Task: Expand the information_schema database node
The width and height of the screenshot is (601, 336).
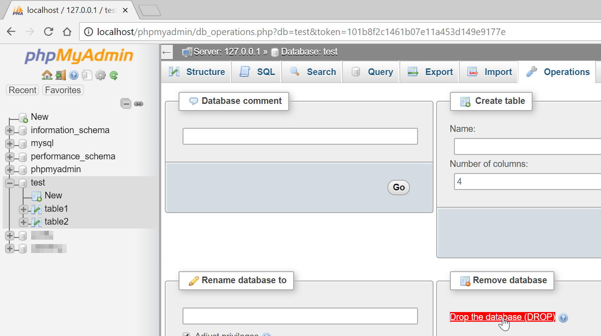Action: (10, 130)
